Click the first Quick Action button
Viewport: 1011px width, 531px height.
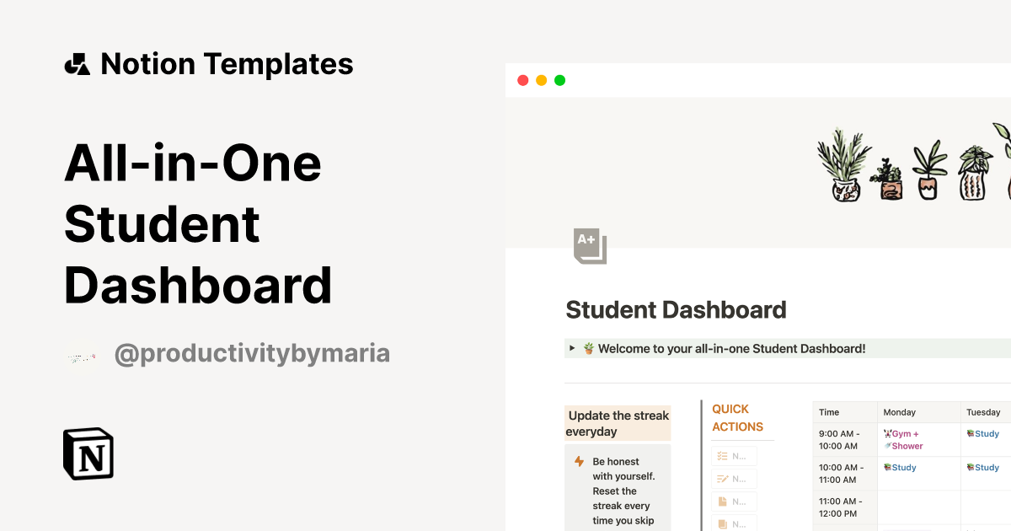(735, 455)
